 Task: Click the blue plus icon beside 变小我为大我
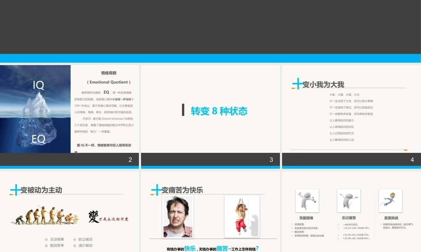coord(297,84)
